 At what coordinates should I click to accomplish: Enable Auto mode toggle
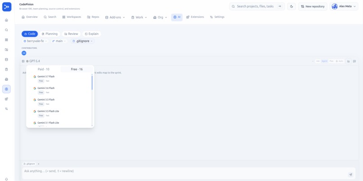coord(340,61)
